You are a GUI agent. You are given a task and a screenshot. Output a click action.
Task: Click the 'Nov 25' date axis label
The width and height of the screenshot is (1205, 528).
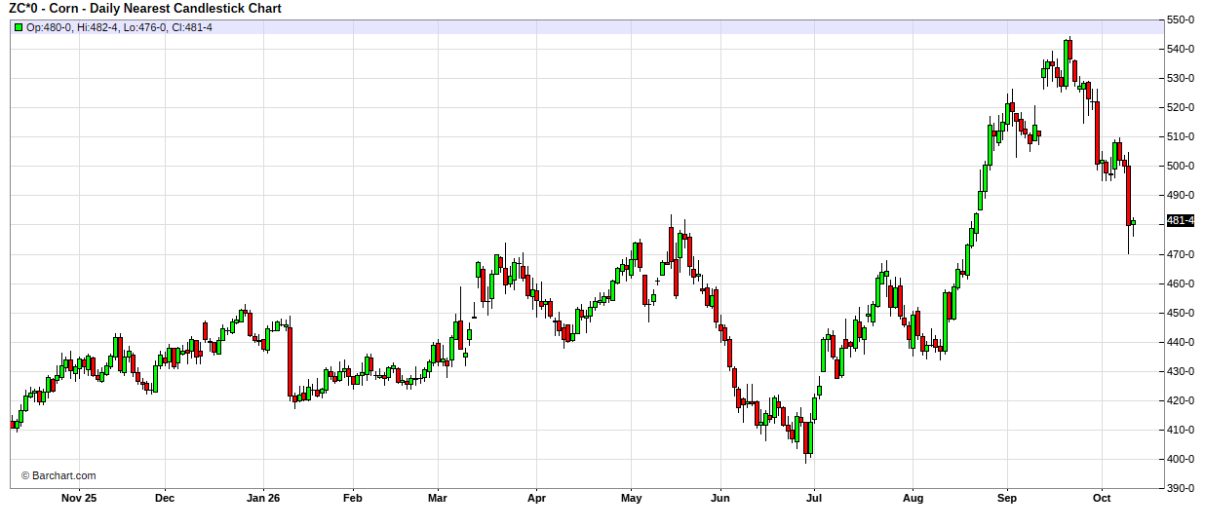coord(79,499)
